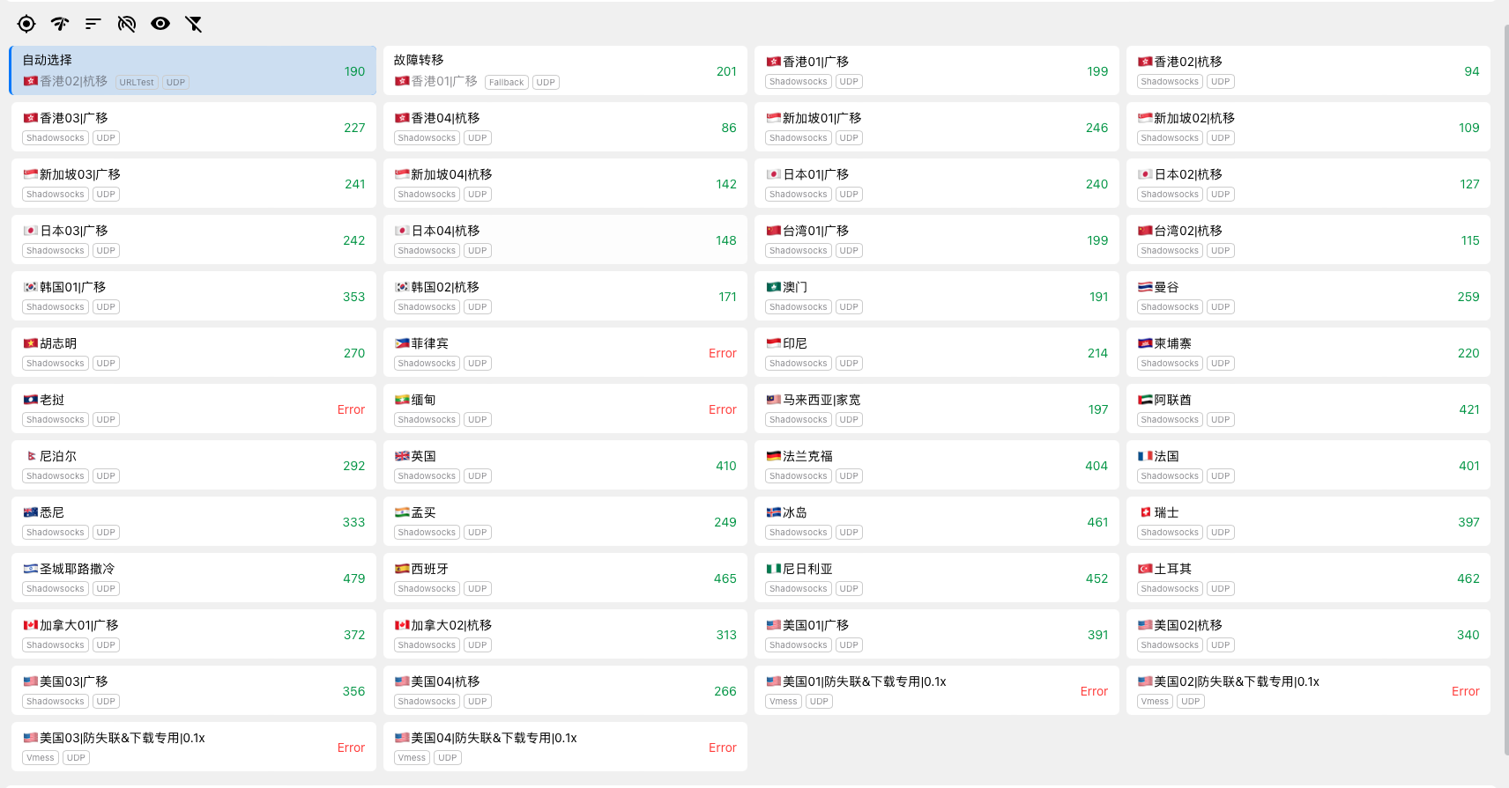Select the 胡志明 proxy node
Screen dimensions: 1509x788
(x=193, y=352)
